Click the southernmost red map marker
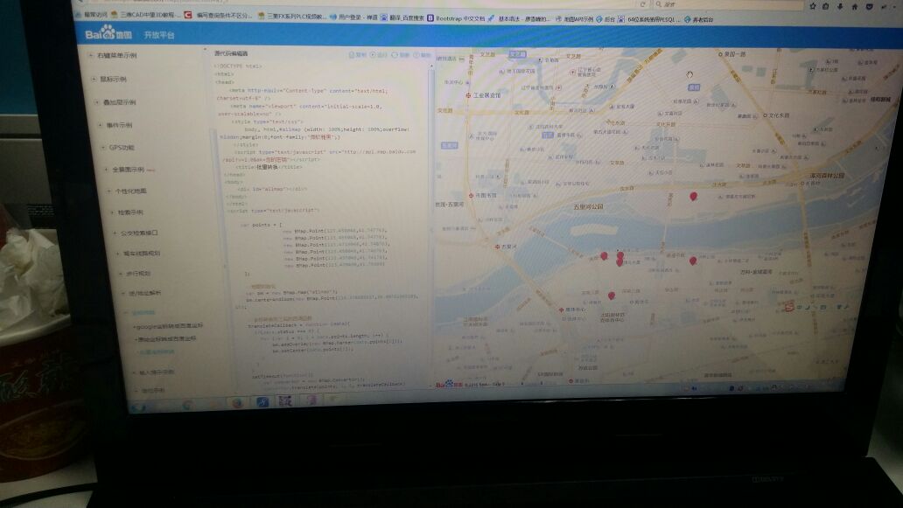 [x=612, y=296]
